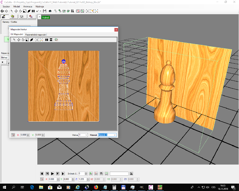Open the Soubor menu
Viewport: 239px width, 191px height.
pos(6,6)
